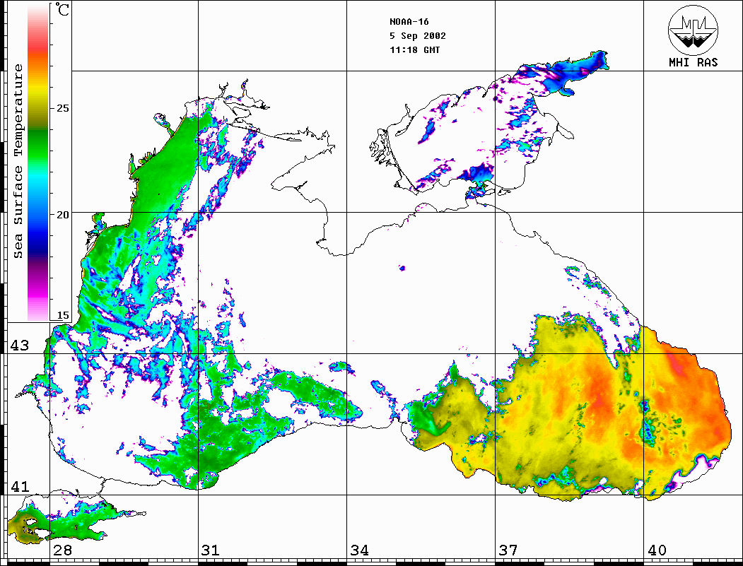Click the 20 tick on temperature scale

coord(62,215)
